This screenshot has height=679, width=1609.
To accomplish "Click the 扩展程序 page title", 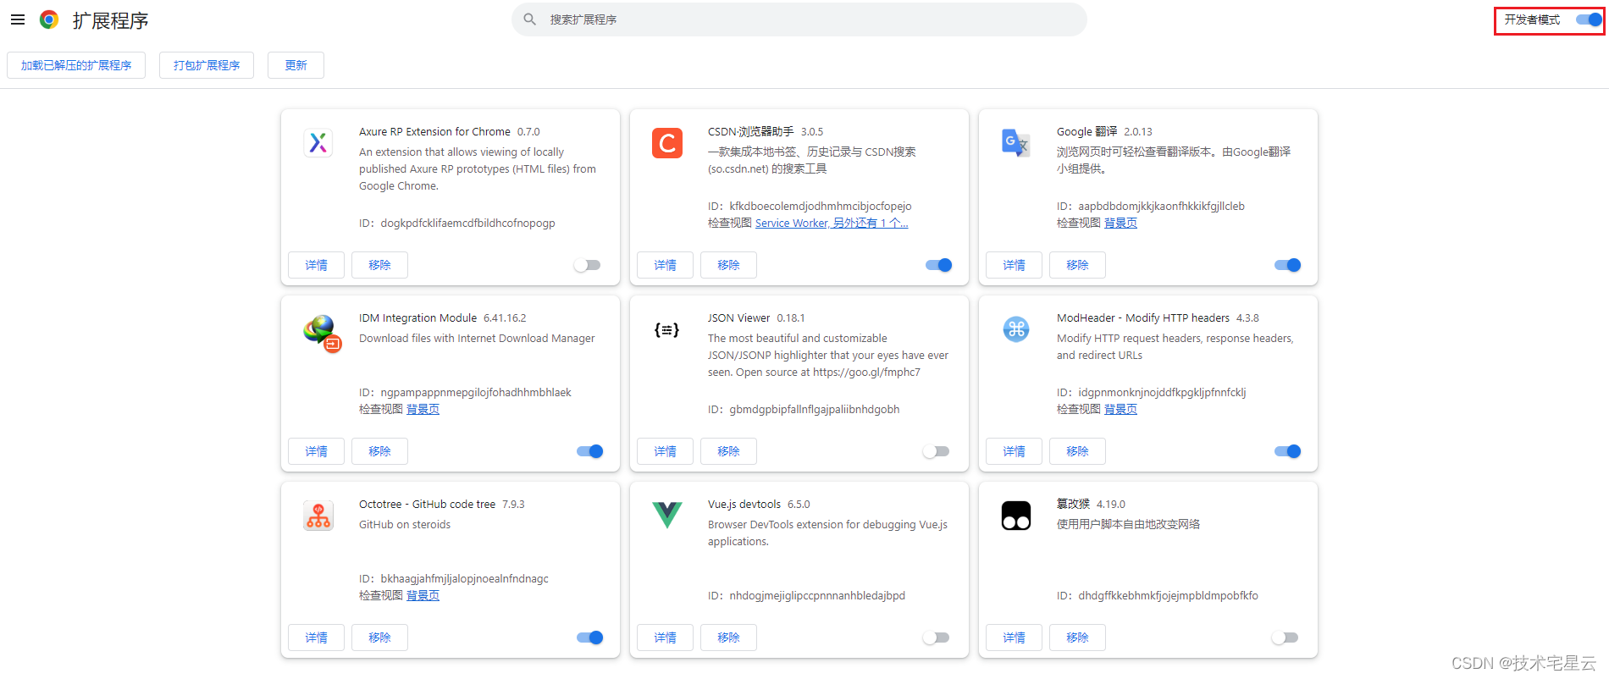I will click(x=110, y=20).
